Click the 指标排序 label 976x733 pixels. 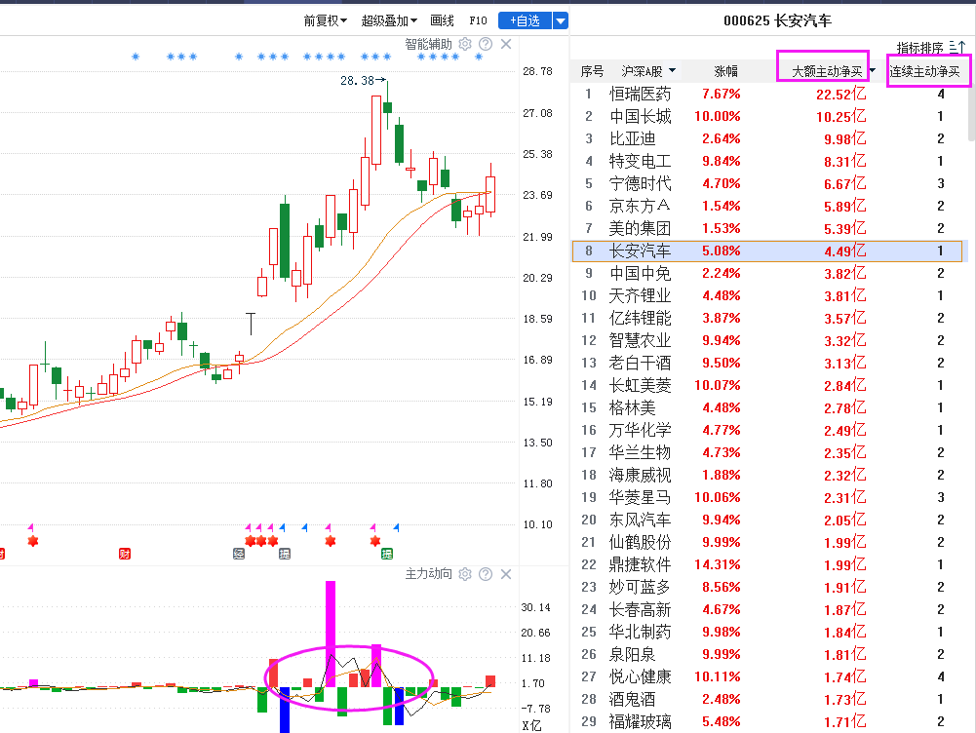coord(920,48)
